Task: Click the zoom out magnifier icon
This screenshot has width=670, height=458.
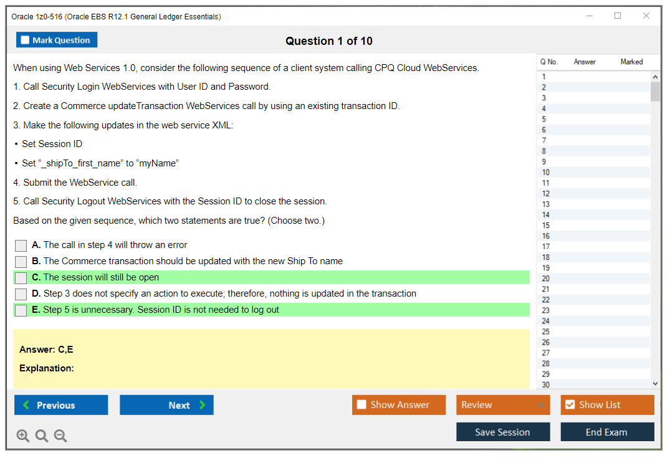Action: pos(60,436)
